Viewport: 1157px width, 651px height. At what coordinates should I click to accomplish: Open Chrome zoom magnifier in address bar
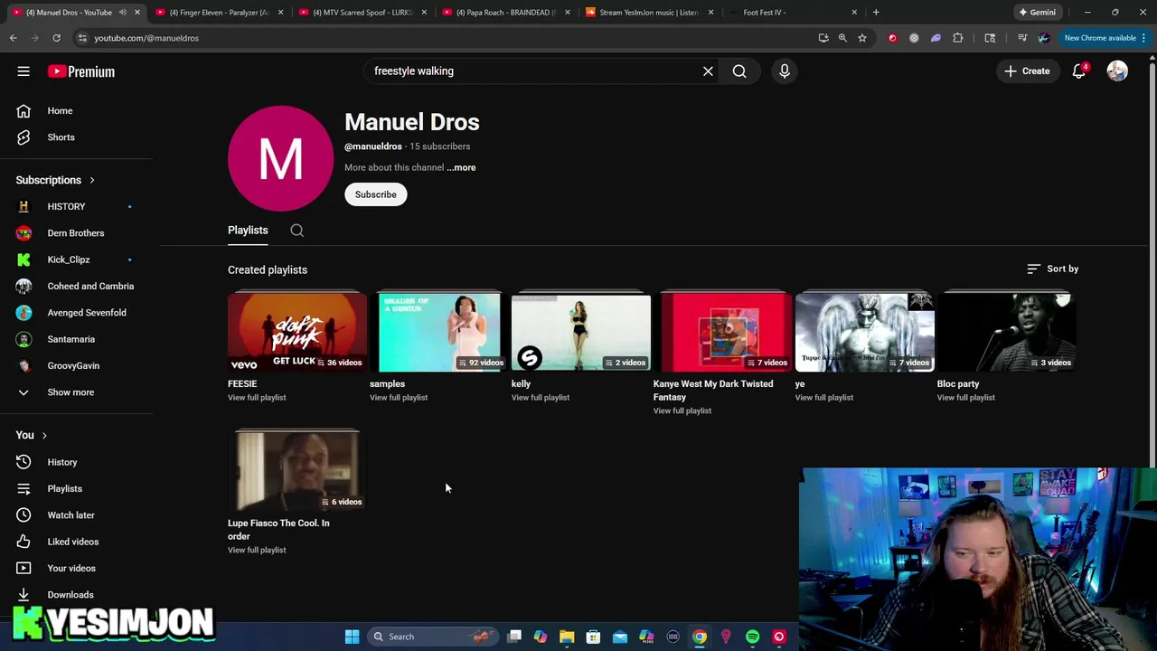(842, 38)
